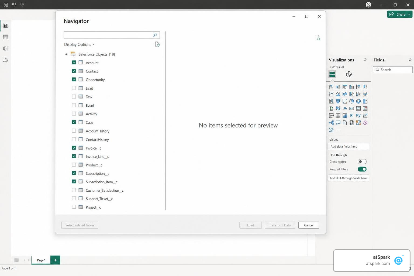
Task: Check the Product__c checkbox
Action: coord(74,165)
